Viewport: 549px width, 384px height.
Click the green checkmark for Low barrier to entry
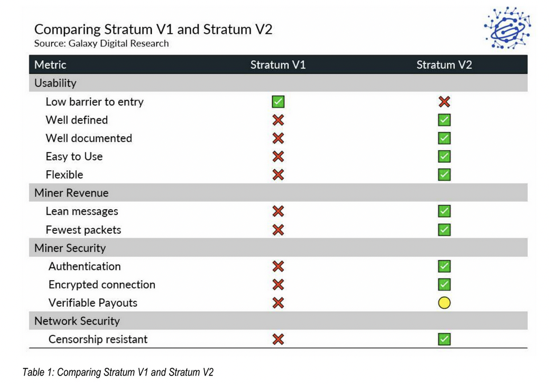(x=278, y=102)
